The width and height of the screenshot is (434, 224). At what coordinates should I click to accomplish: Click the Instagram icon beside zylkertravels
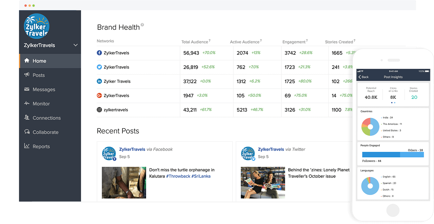pos(99,110)
